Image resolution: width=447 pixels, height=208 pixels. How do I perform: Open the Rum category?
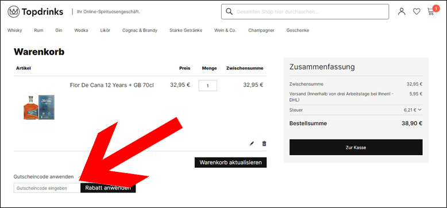click(x=38, y=30)
